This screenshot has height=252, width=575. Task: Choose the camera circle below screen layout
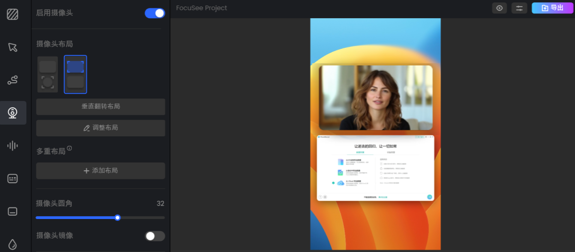48,75
